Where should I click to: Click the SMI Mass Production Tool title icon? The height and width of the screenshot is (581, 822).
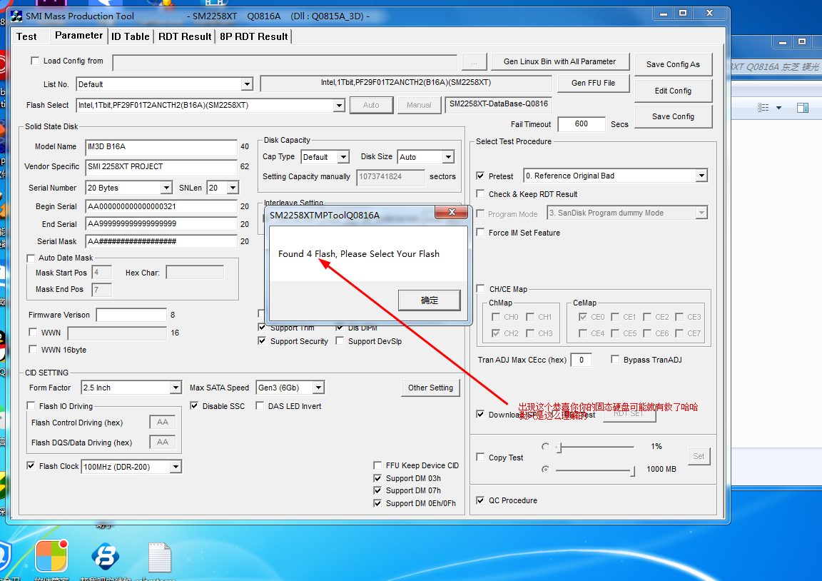coord(16,16)
